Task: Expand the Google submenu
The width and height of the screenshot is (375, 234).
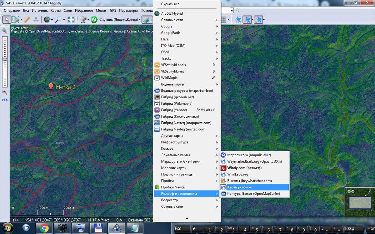Action: point(187,26)
